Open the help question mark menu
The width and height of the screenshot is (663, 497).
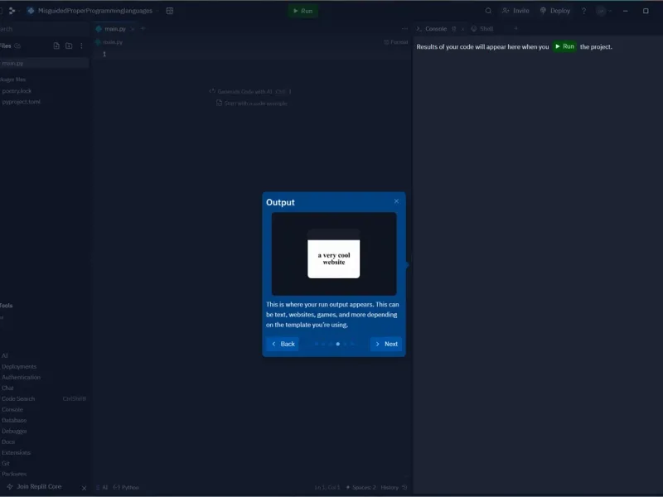tap(584, 11)
